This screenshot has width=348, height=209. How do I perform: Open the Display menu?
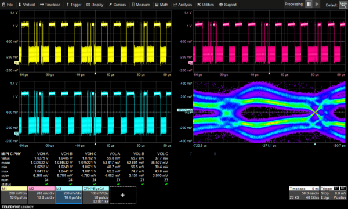click(x=95, y=5)
